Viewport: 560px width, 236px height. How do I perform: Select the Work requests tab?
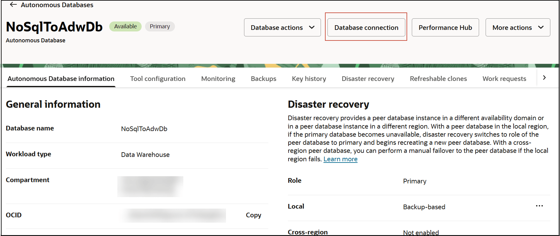[504, 79]
